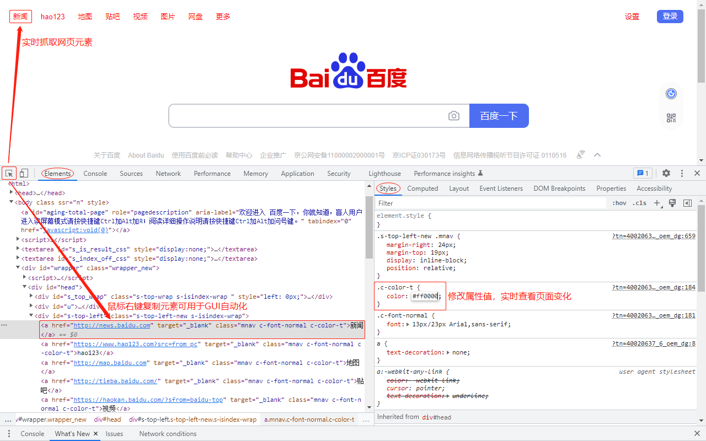Focus the Styles Filter field
Viewport: 706px width, 441px height.
[x=491, y=203]
